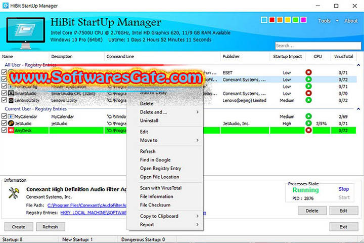
Task: Open the File Path link
Action: click(87, 206)
